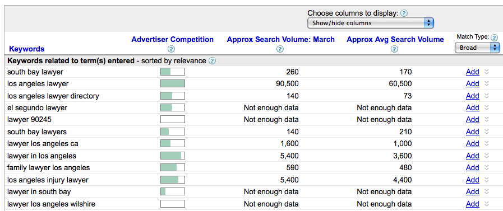Image resolution: width=503 pixels, height=211 pixels.
Task: Expand chevron for lawyer los angeles wilshire row
Action: pyautogui.click(x=487, y=204)
